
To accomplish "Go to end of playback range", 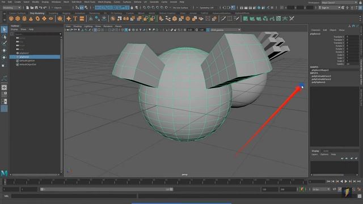I will 359,181.
